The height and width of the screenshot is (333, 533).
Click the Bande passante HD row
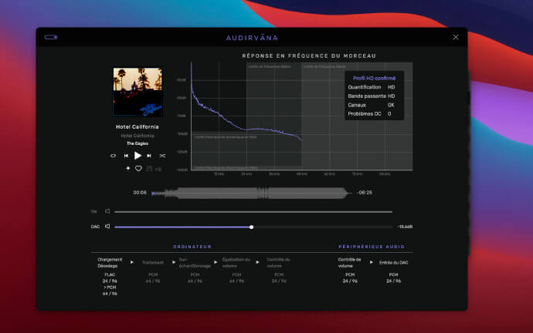[372, 96]
